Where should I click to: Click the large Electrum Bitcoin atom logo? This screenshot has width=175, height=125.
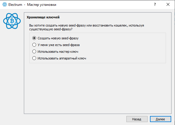click(x=12, y=21)
